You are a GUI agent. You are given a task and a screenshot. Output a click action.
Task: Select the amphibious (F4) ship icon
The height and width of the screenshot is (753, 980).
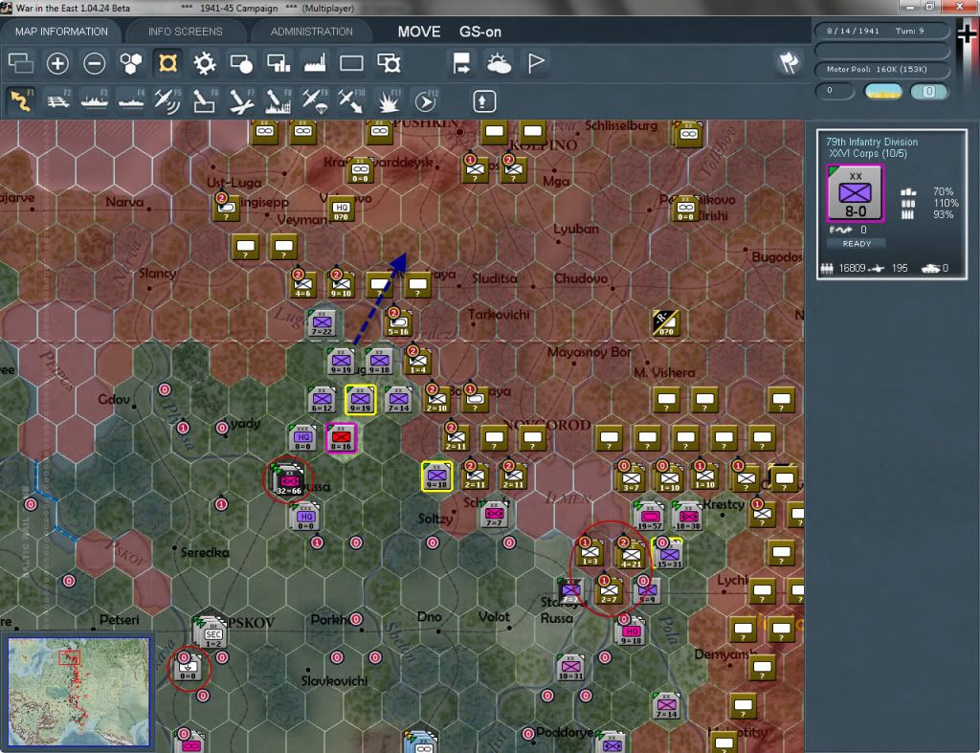(131, 100)
